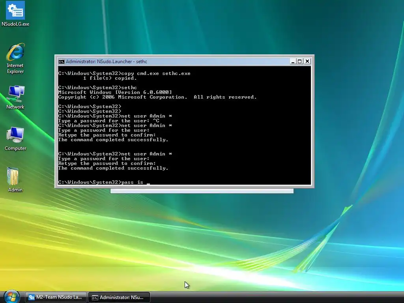
Task: Click the Copyright 2006 Microsoft Corporation line
Action: 157,97
